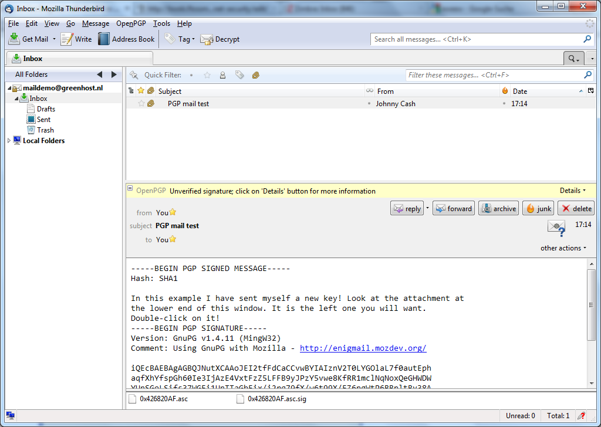Viewport: 601px width, 427px height.
Task: Expand the Local Folders tree
Action: [9, 141]
